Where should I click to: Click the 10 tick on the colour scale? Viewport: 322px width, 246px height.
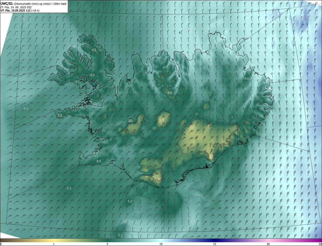coord(161,244)
